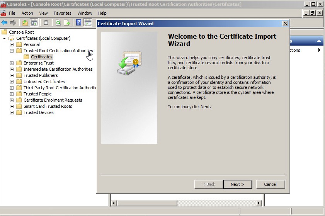Select the Console Root tree item
The image size is (325, 216).
coord(21,32)
